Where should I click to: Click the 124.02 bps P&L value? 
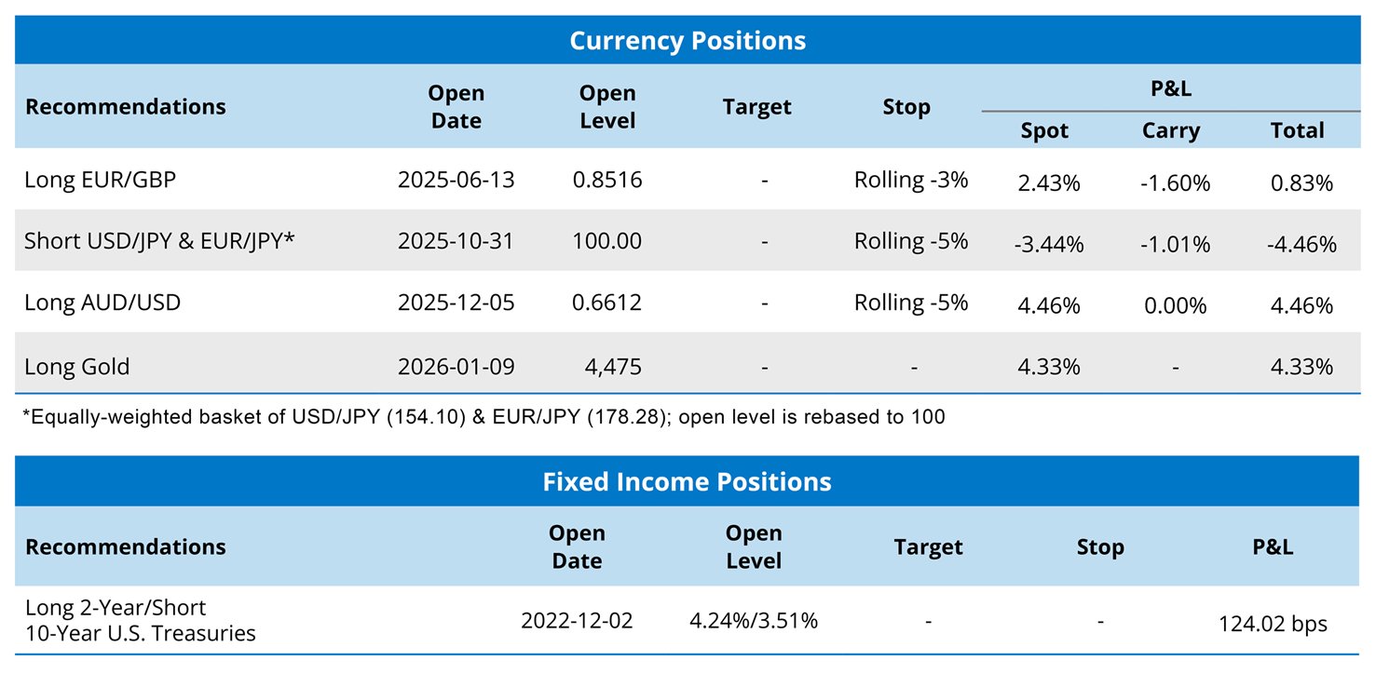pyautogui.click(x=1273, y=624)
